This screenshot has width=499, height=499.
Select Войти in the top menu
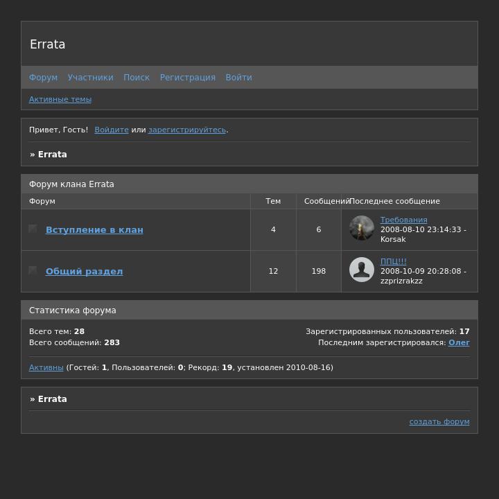pos(238,78)
